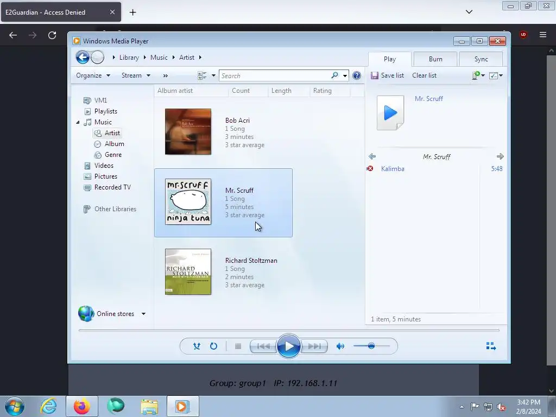Click Library in breadcrumb

click(x=129, y=58)
